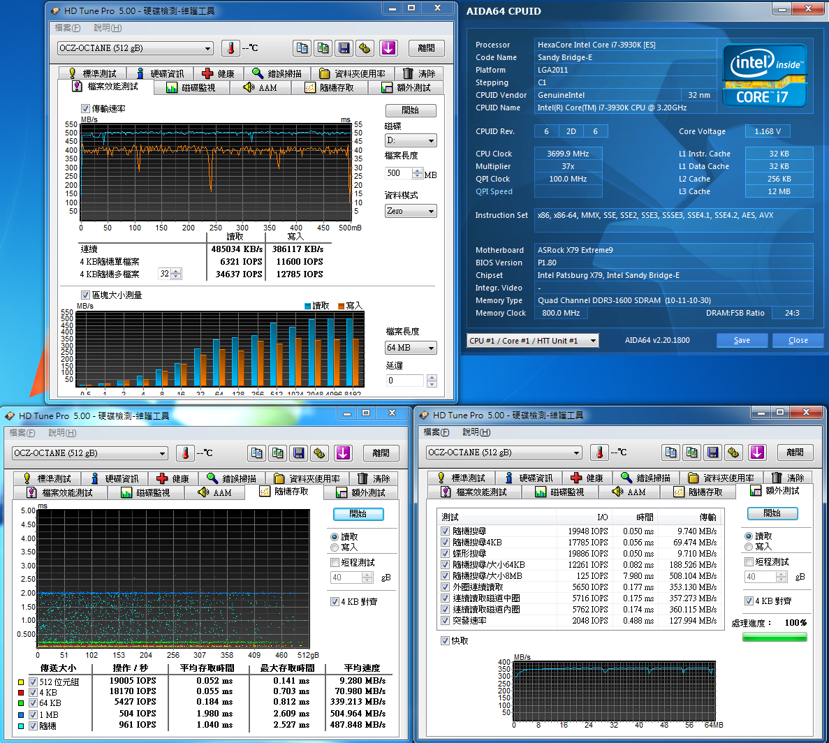Click 500 file length input field
Screen dimensions: 829x743
coord(398,173)
